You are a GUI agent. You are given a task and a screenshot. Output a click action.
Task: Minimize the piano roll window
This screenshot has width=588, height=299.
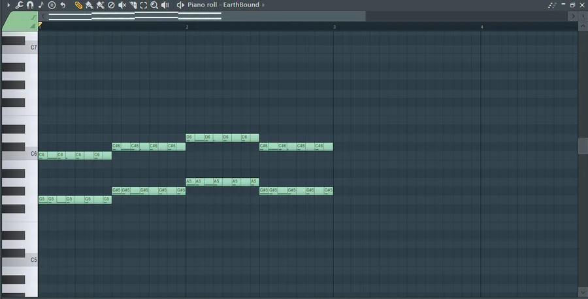tap(563, 5)
